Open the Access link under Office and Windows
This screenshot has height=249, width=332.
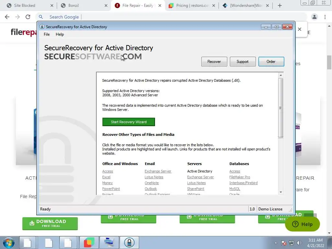tap(108, 171)
